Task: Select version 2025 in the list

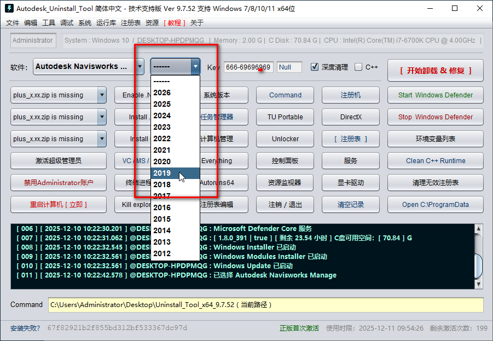Action: click(175, 104)
